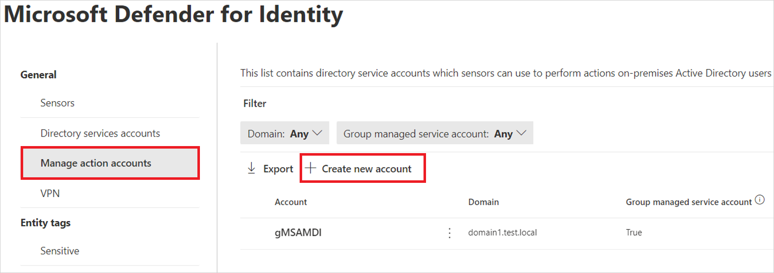The height and width of the screenshot is (273, 774).
Task: Expand the Domain filter dropdown
Action: coord(285,133)
